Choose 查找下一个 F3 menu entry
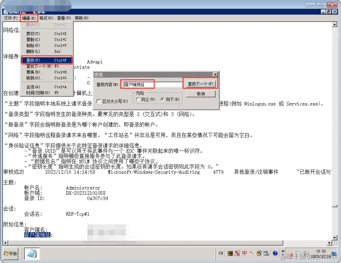This screenshot has width=341, height=263. pos(47,66)
